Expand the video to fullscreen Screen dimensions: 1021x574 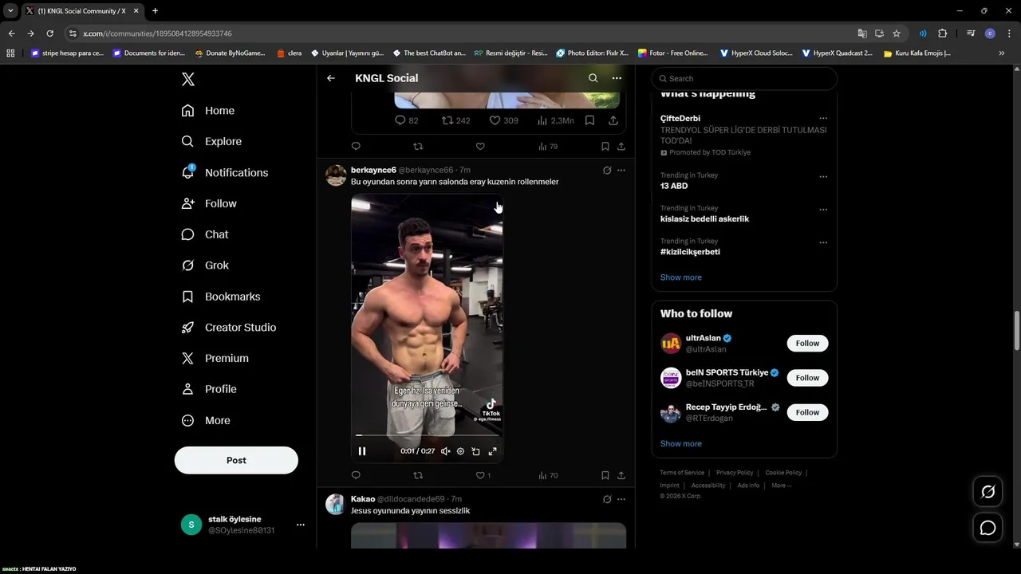click(492, 451)
